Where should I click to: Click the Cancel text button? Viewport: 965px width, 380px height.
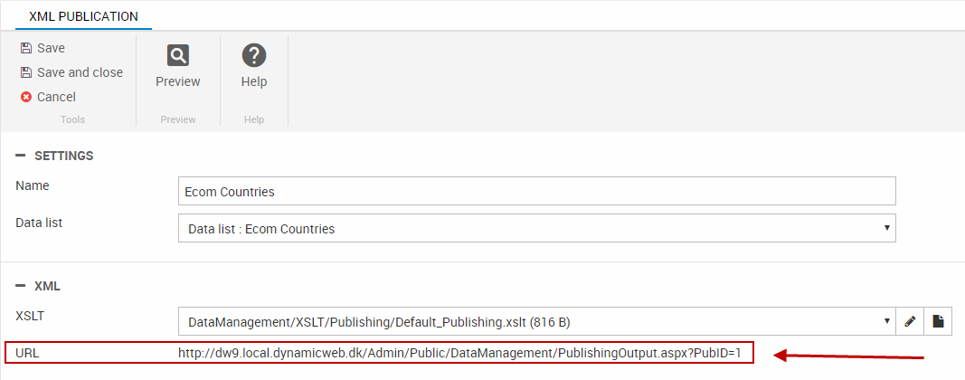56,97
